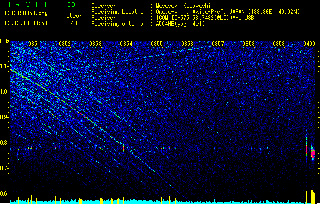Click the 0.8 kHz axis label
Viewport: 321px width, 204px height.
tap(5, 143)
